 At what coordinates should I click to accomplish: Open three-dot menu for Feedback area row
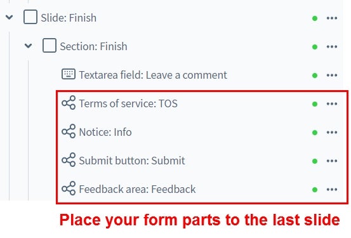332,189
